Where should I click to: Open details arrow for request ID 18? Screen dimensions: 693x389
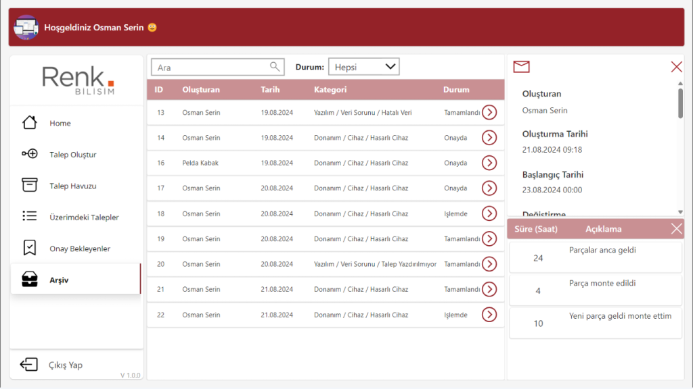pos(489,213)
